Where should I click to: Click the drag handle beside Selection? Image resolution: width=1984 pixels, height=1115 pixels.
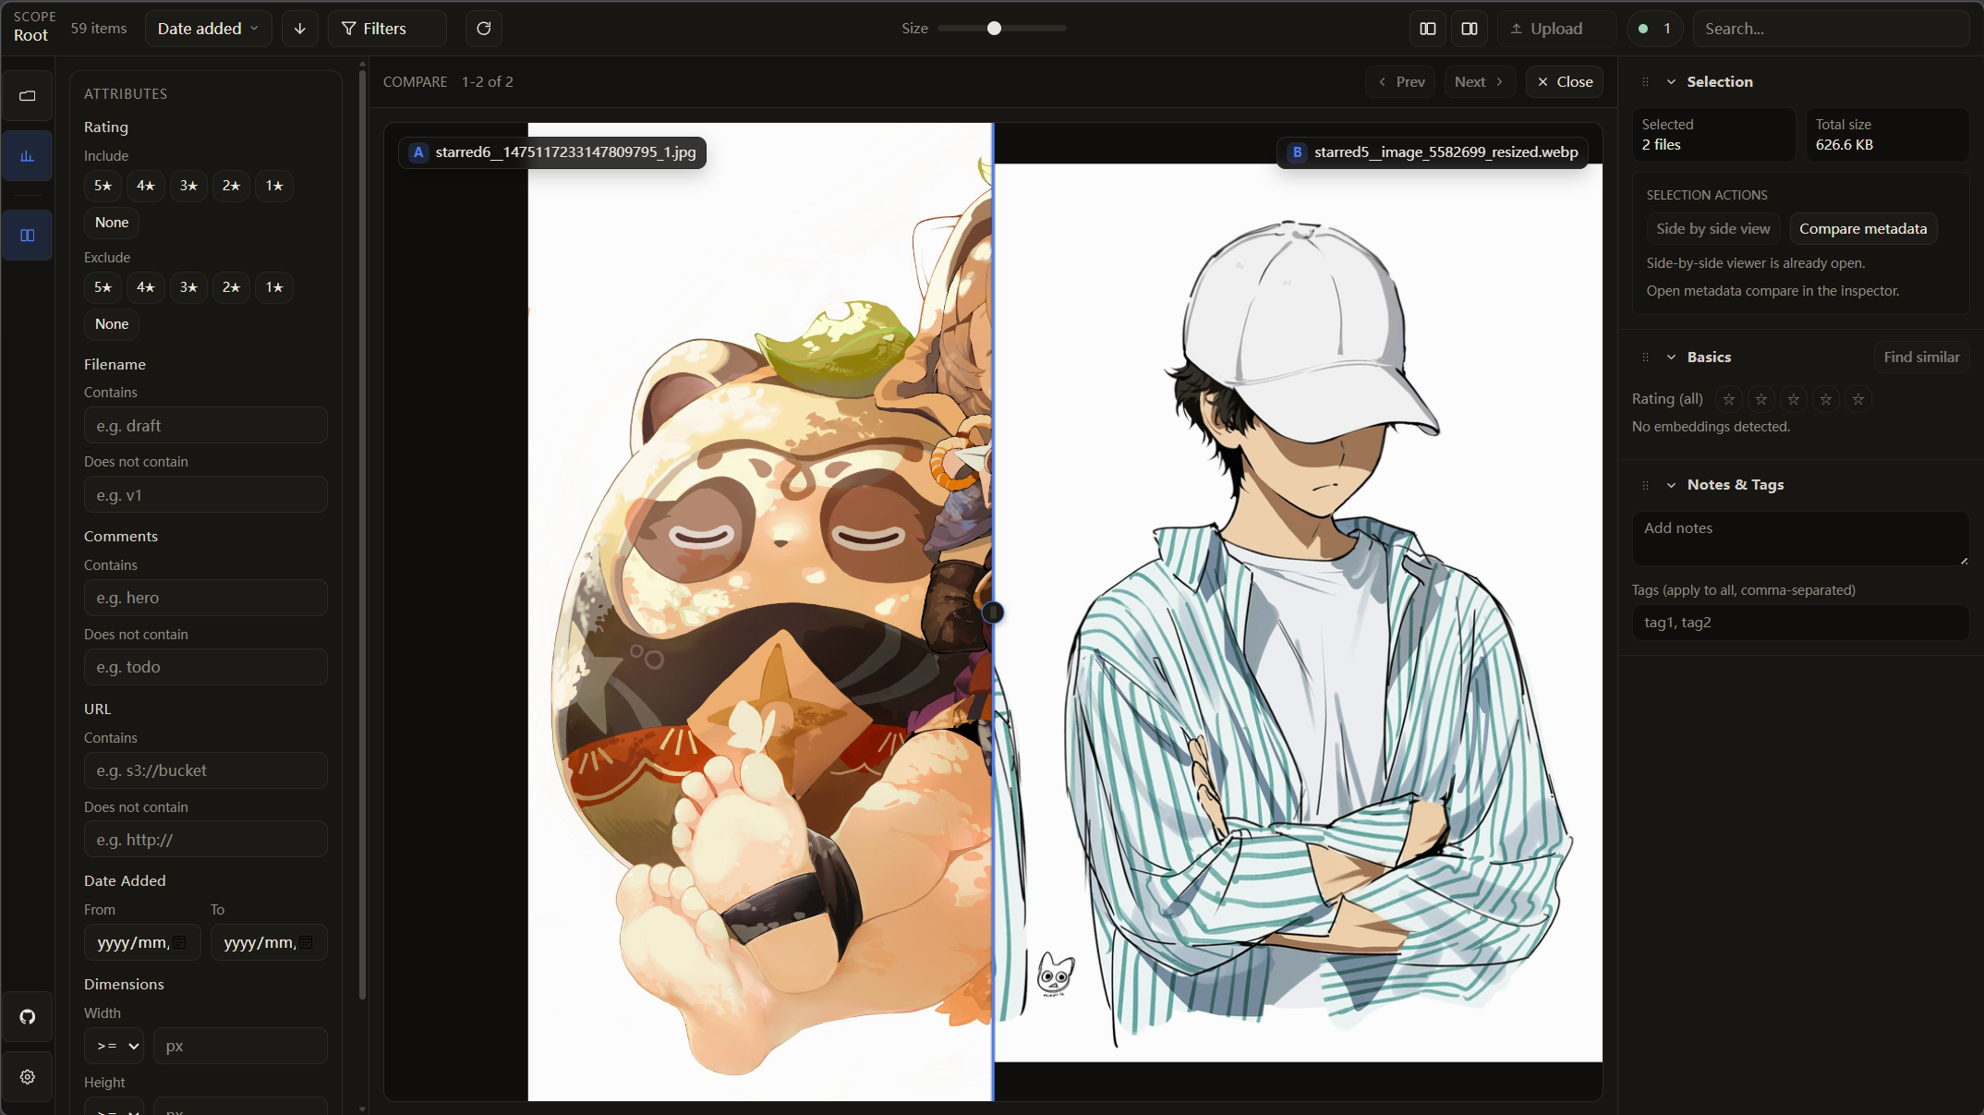coord(1645,82)
